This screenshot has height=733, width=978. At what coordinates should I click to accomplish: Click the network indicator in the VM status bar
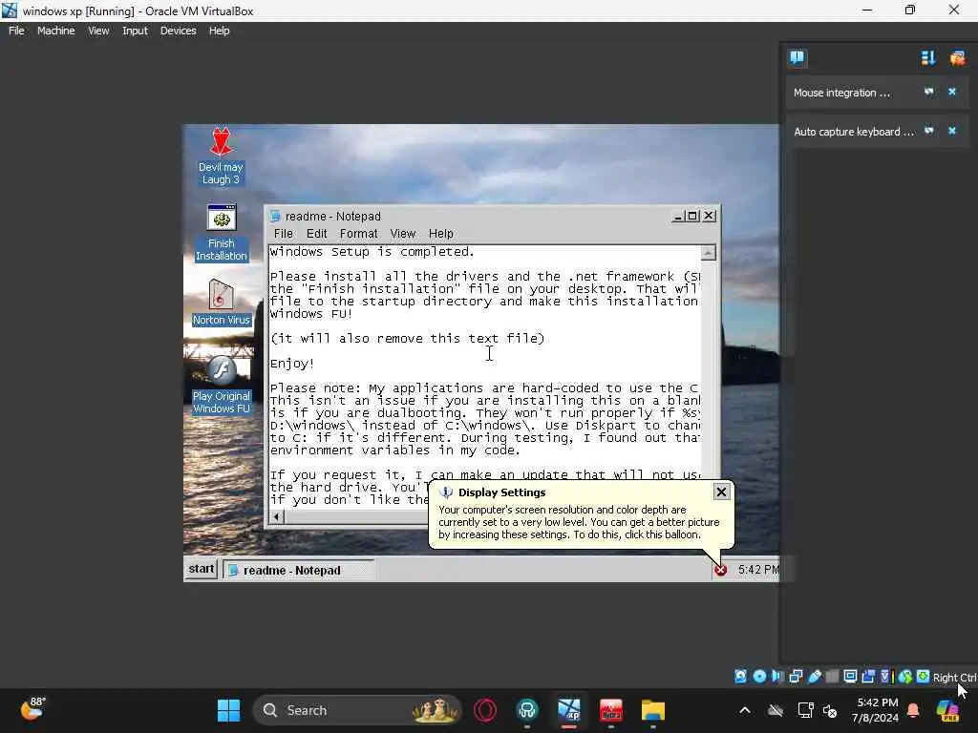(x=796, y=677)
